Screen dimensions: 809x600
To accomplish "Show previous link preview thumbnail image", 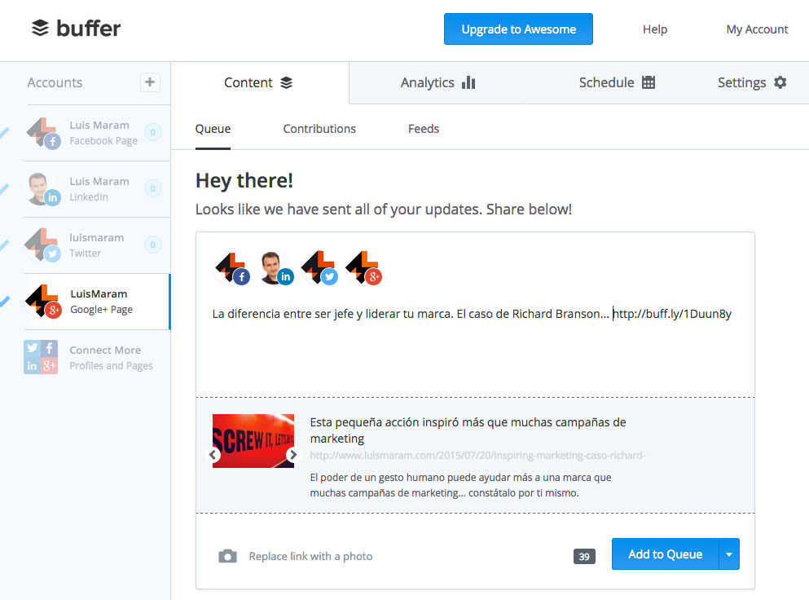I will coord(214,455).
